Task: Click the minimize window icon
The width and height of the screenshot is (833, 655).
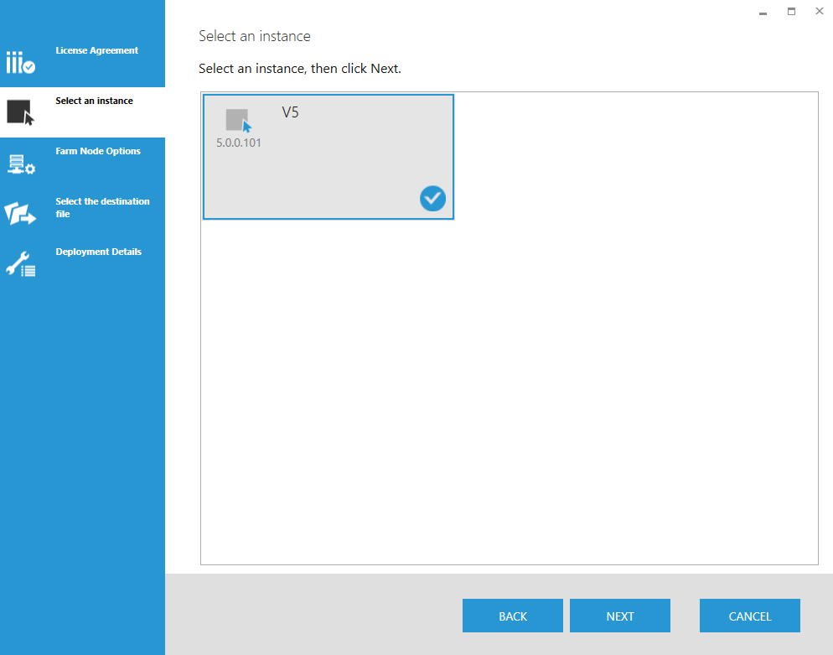Action: [x=762, y=12]
